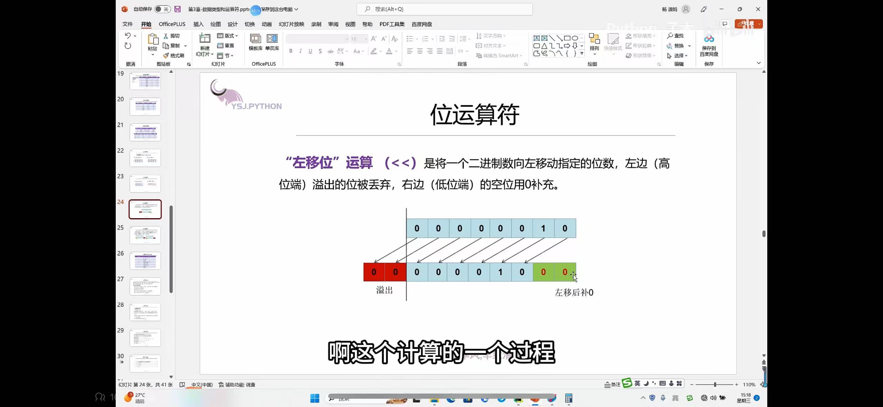Toggle italic text formatting
Viewport: 883px width, 407px height.
[x=301, y=51]
